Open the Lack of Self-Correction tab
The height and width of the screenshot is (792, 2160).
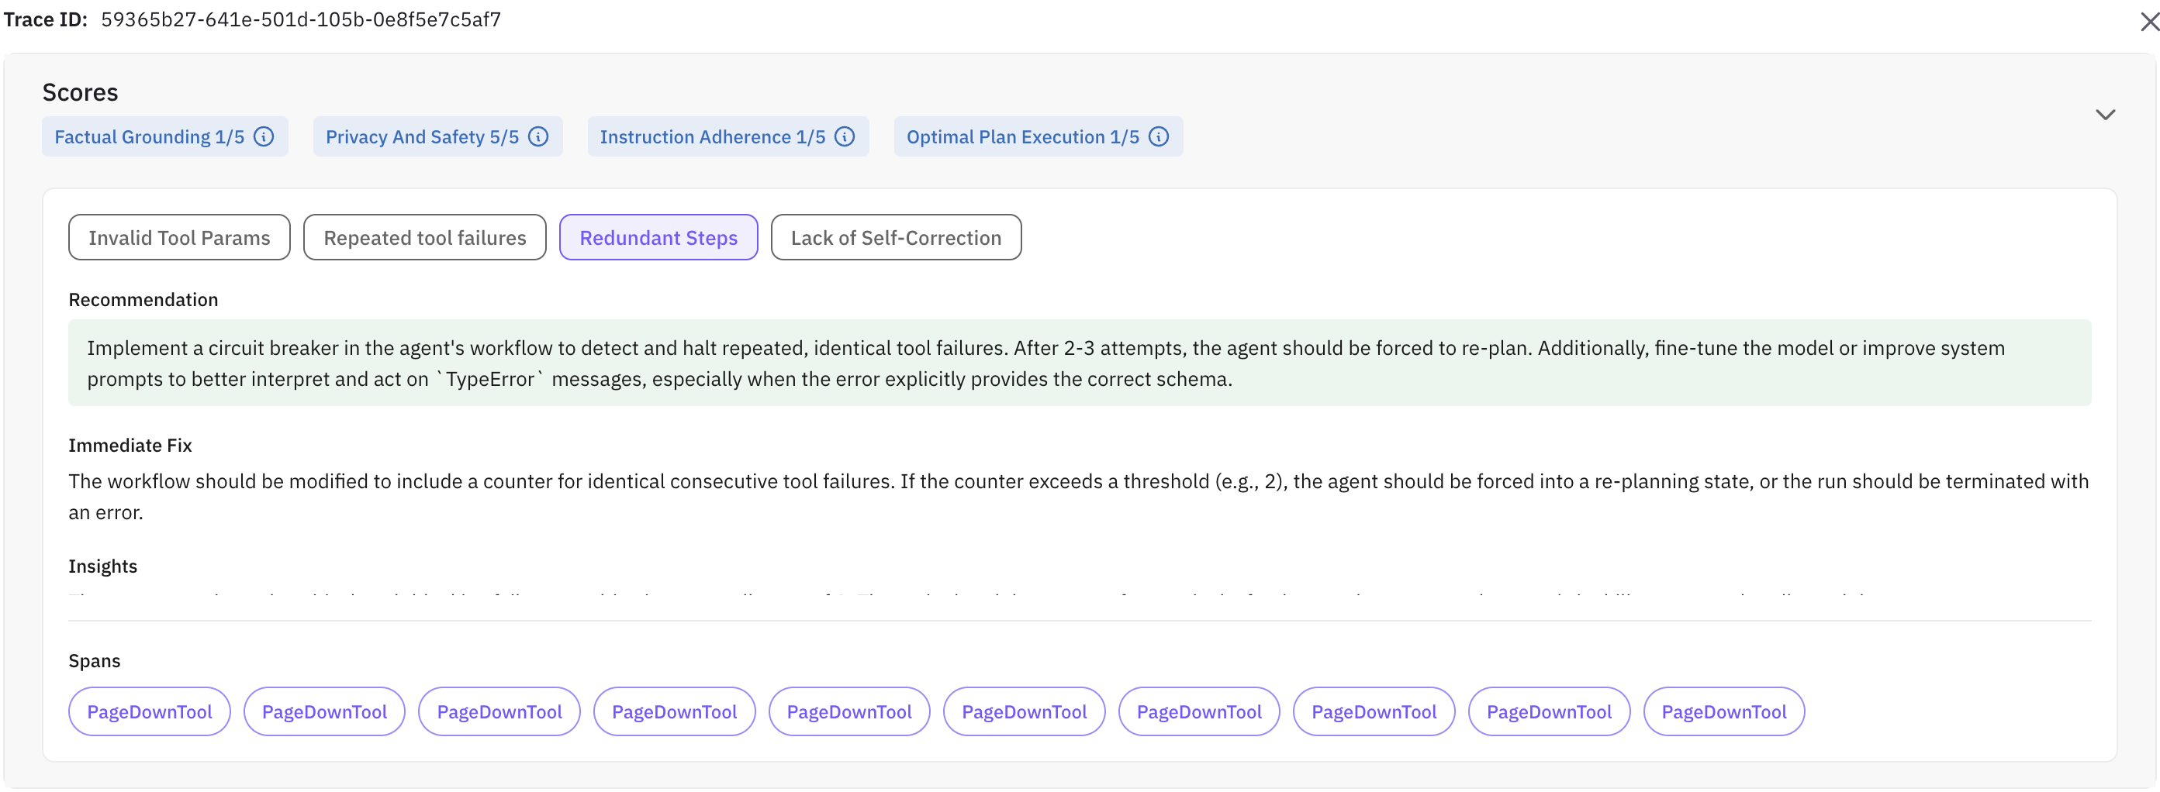coord(896,238)
